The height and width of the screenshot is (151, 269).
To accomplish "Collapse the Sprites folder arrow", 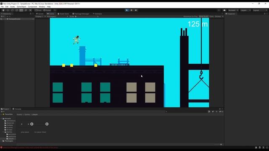I will click(3, 132).
